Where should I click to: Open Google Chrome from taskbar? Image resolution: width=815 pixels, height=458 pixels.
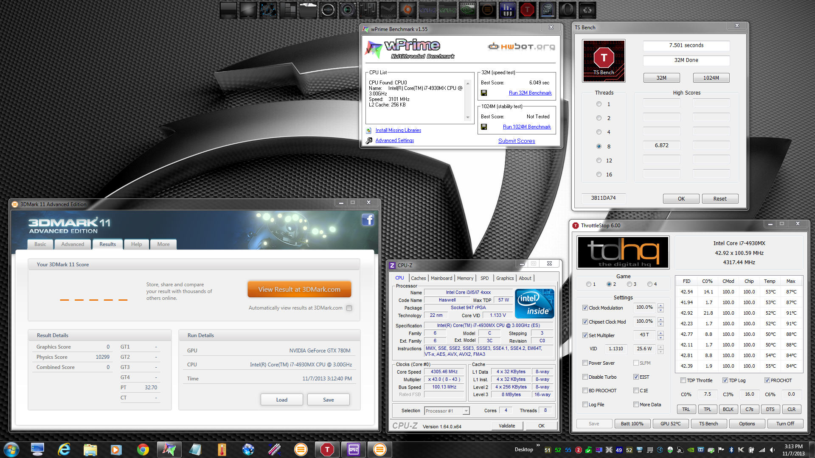143,449
